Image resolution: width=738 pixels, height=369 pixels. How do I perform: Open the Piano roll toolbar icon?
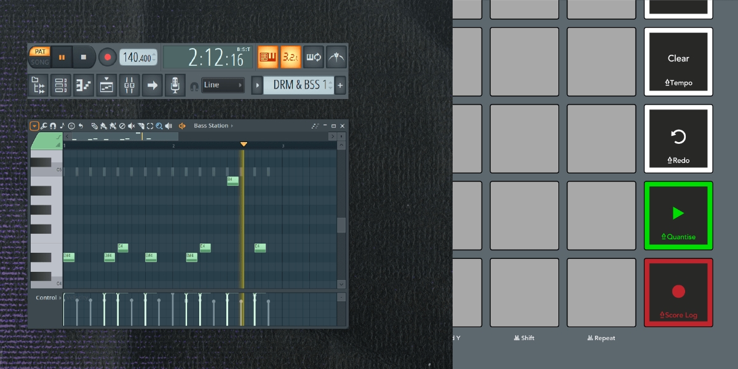tap(84, 85)
